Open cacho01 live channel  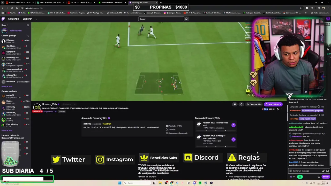click(x=16, y=96)
